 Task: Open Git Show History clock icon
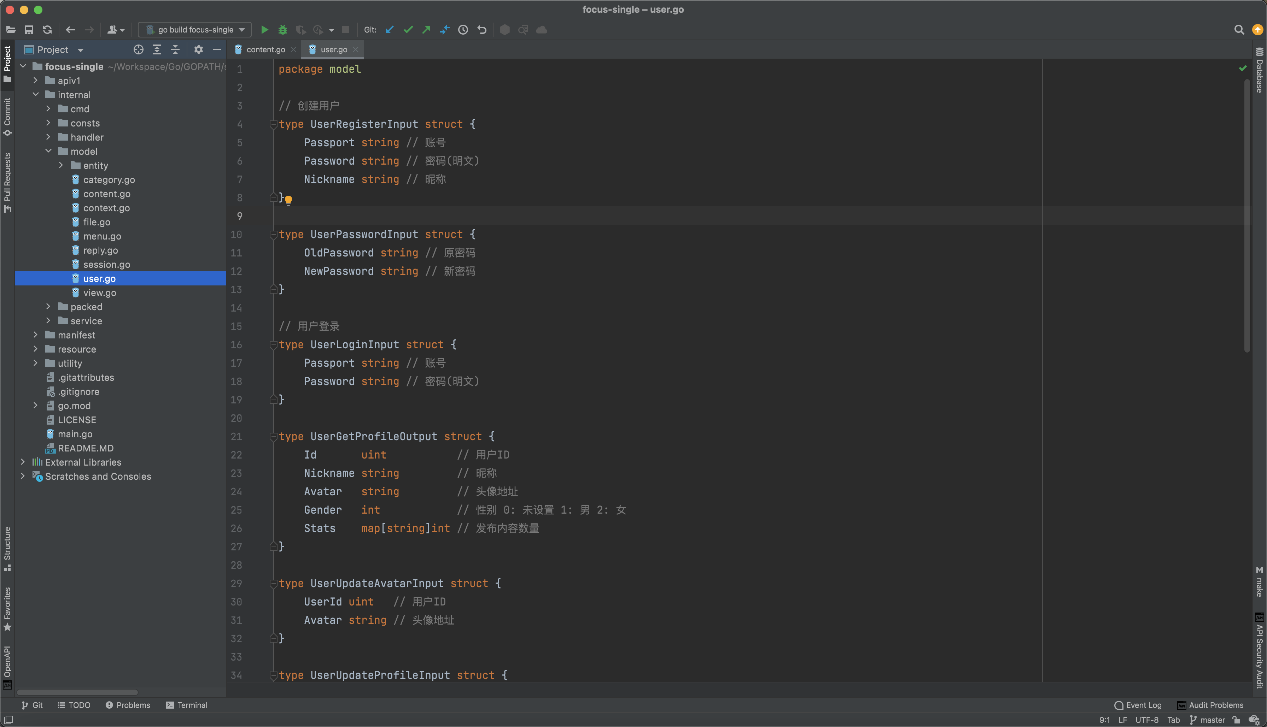tap(463, 30)
